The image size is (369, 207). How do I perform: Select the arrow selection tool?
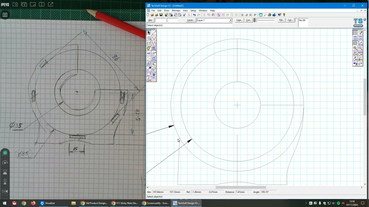pyautogui.click(x=149, y=33)
